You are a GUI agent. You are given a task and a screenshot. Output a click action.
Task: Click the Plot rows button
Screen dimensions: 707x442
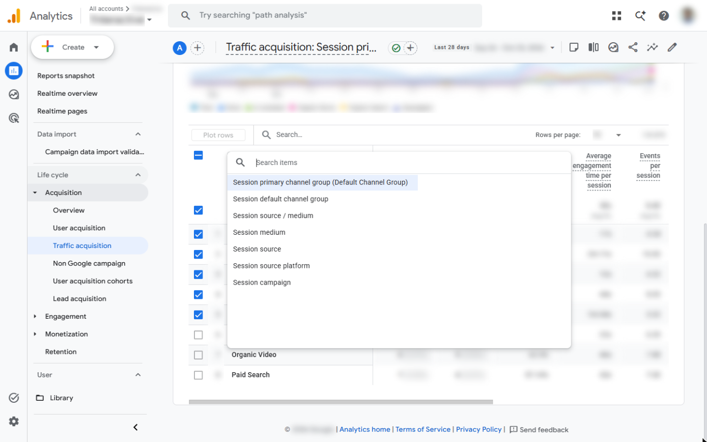tap(218, 135)
